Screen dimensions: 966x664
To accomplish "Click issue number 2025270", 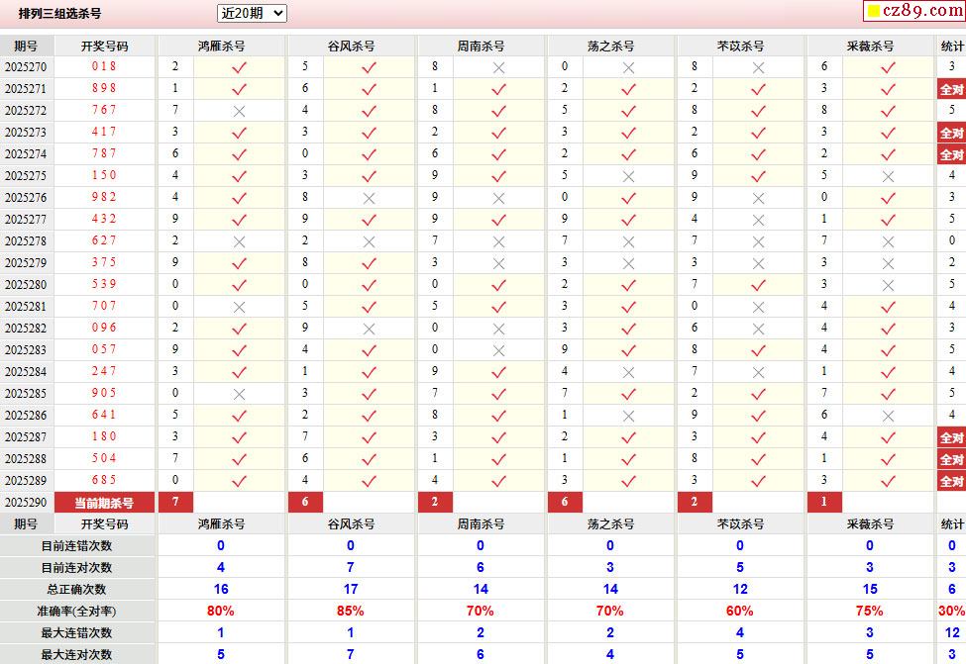I will click(26, 66).
